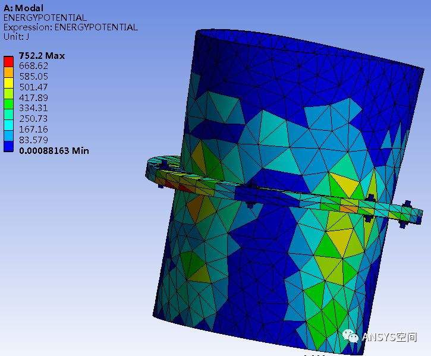Viewport: 431px width, 356px height.
Task: Select the 0.00088163 Min legend value
Action: [x=54, y=150]
